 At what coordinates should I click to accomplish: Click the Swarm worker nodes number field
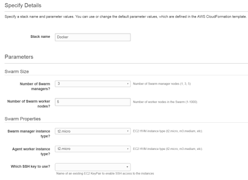[x=93, y=102]
